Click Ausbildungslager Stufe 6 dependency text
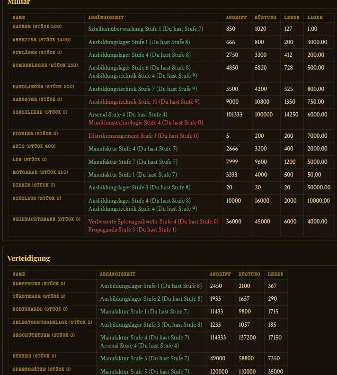The width and height of the screenshot is (337, 375). pyautogui.click(x=139, y=68)
